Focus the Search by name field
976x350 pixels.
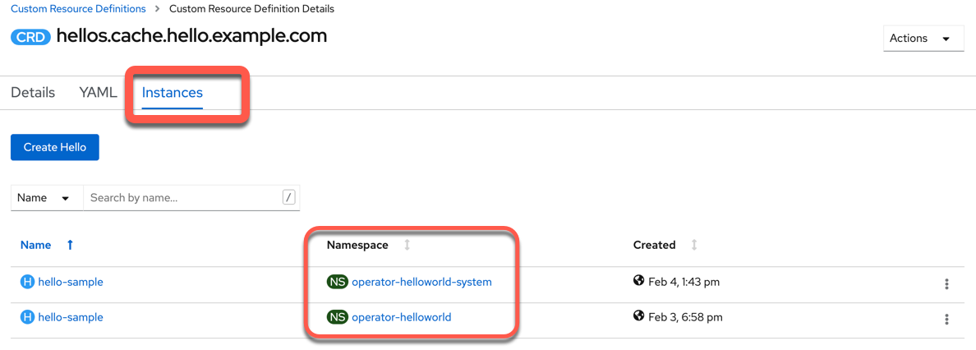click(191, 198)
